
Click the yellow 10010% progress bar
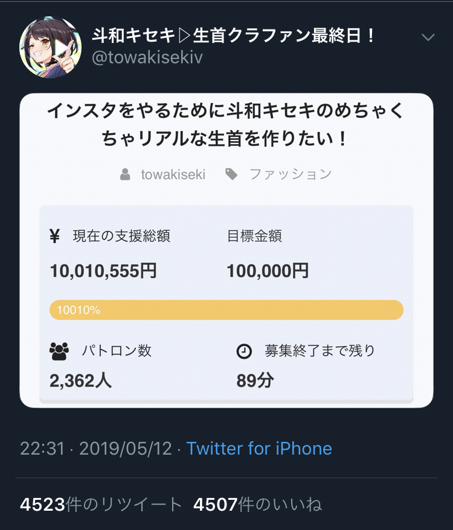click(226, 310)
